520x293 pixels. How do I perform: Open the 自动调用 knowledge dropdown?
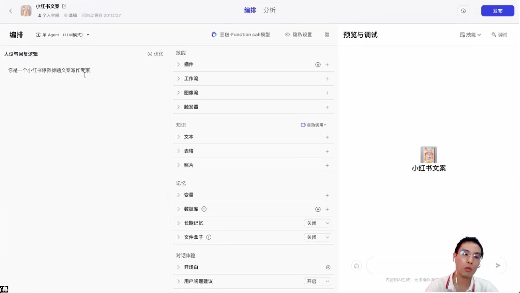(313, 125)
